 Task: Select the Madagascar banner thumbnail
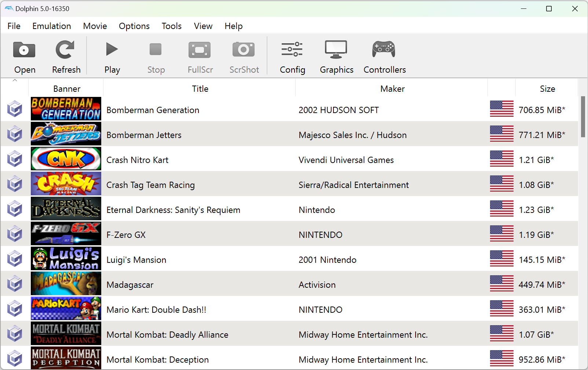(x=66, y=283)
